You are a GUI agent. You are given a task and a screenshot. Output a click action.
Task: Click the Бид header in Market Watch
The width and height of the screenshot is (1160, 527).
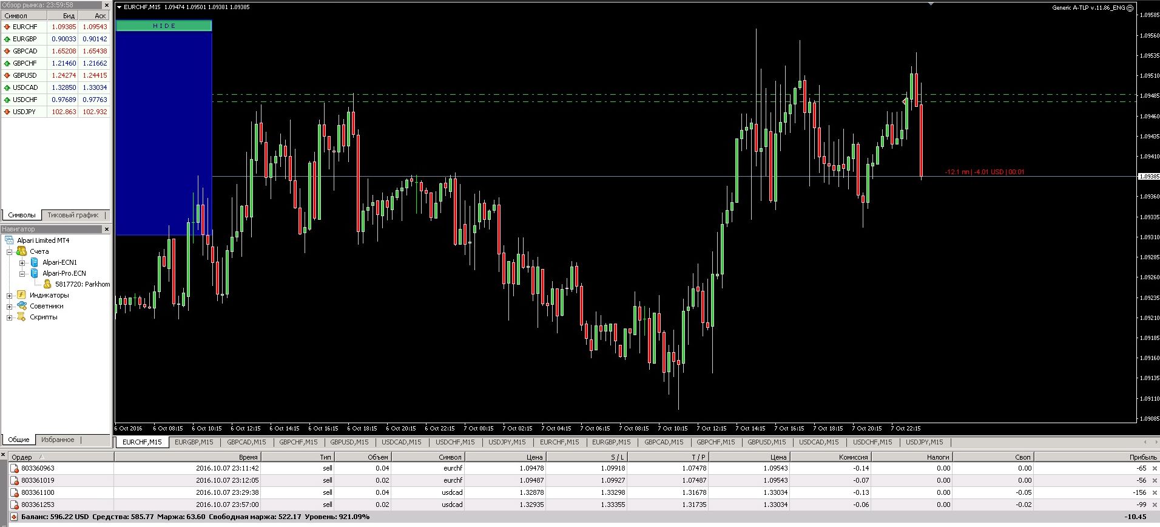coord(62,16)
